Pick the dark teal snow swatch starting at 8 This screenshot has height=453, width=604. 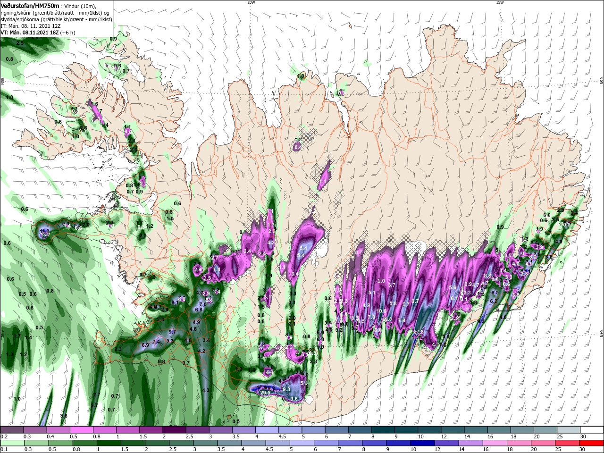point(383,430)
